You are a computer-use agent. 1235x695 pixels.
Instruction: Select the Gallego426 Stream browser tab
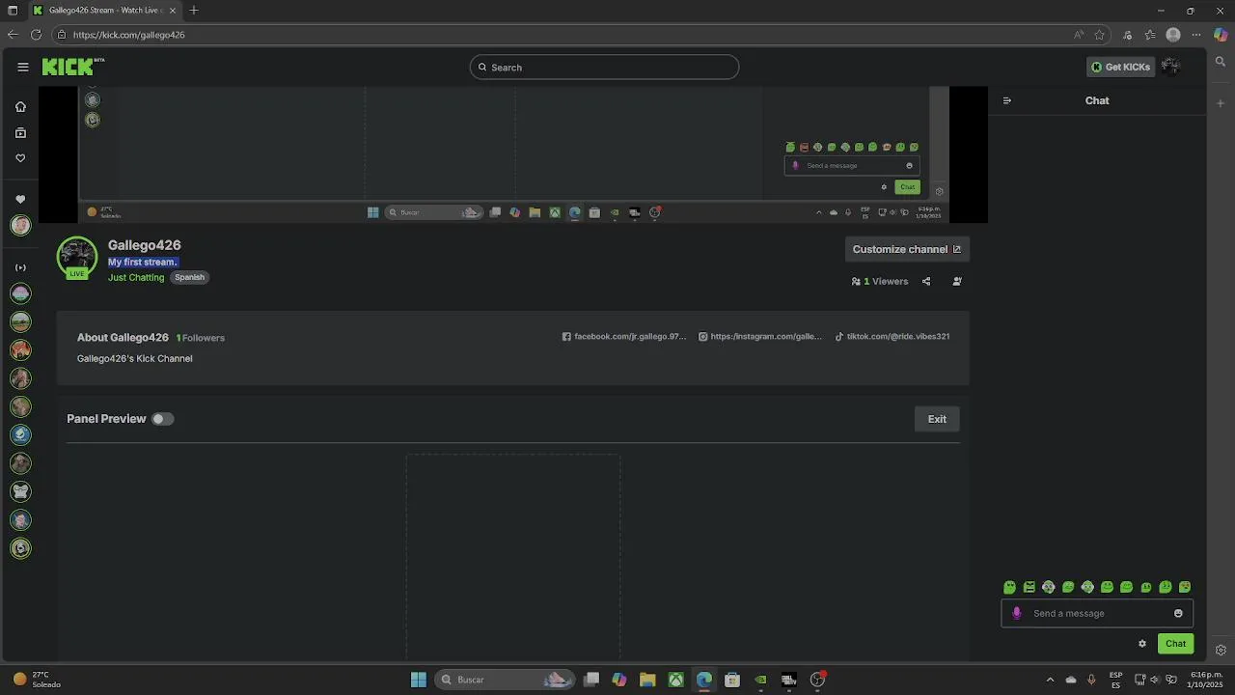pyautogui.click(x=102, y=10)
